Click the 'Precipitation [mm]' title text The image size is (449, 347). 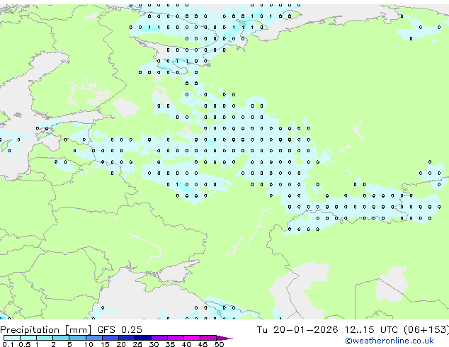tap(46, 330)
